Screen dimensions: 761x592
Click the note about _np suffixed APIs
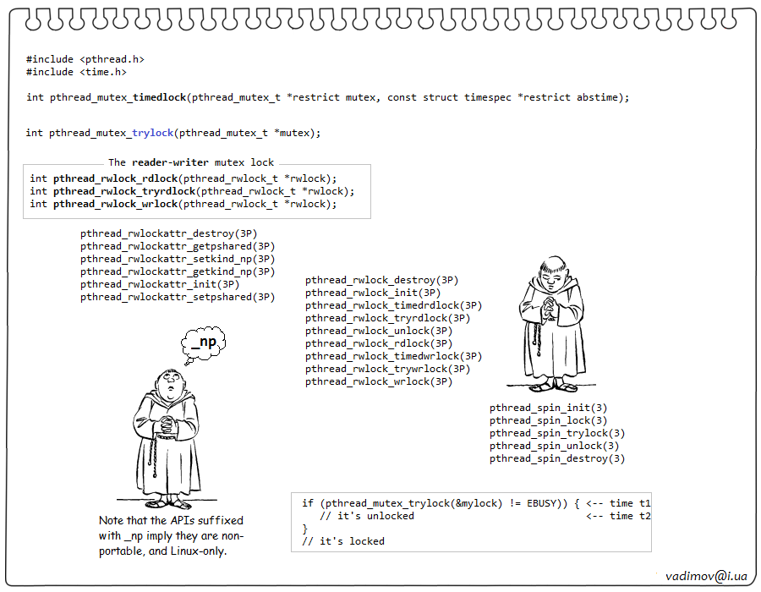tap(171, 535)
